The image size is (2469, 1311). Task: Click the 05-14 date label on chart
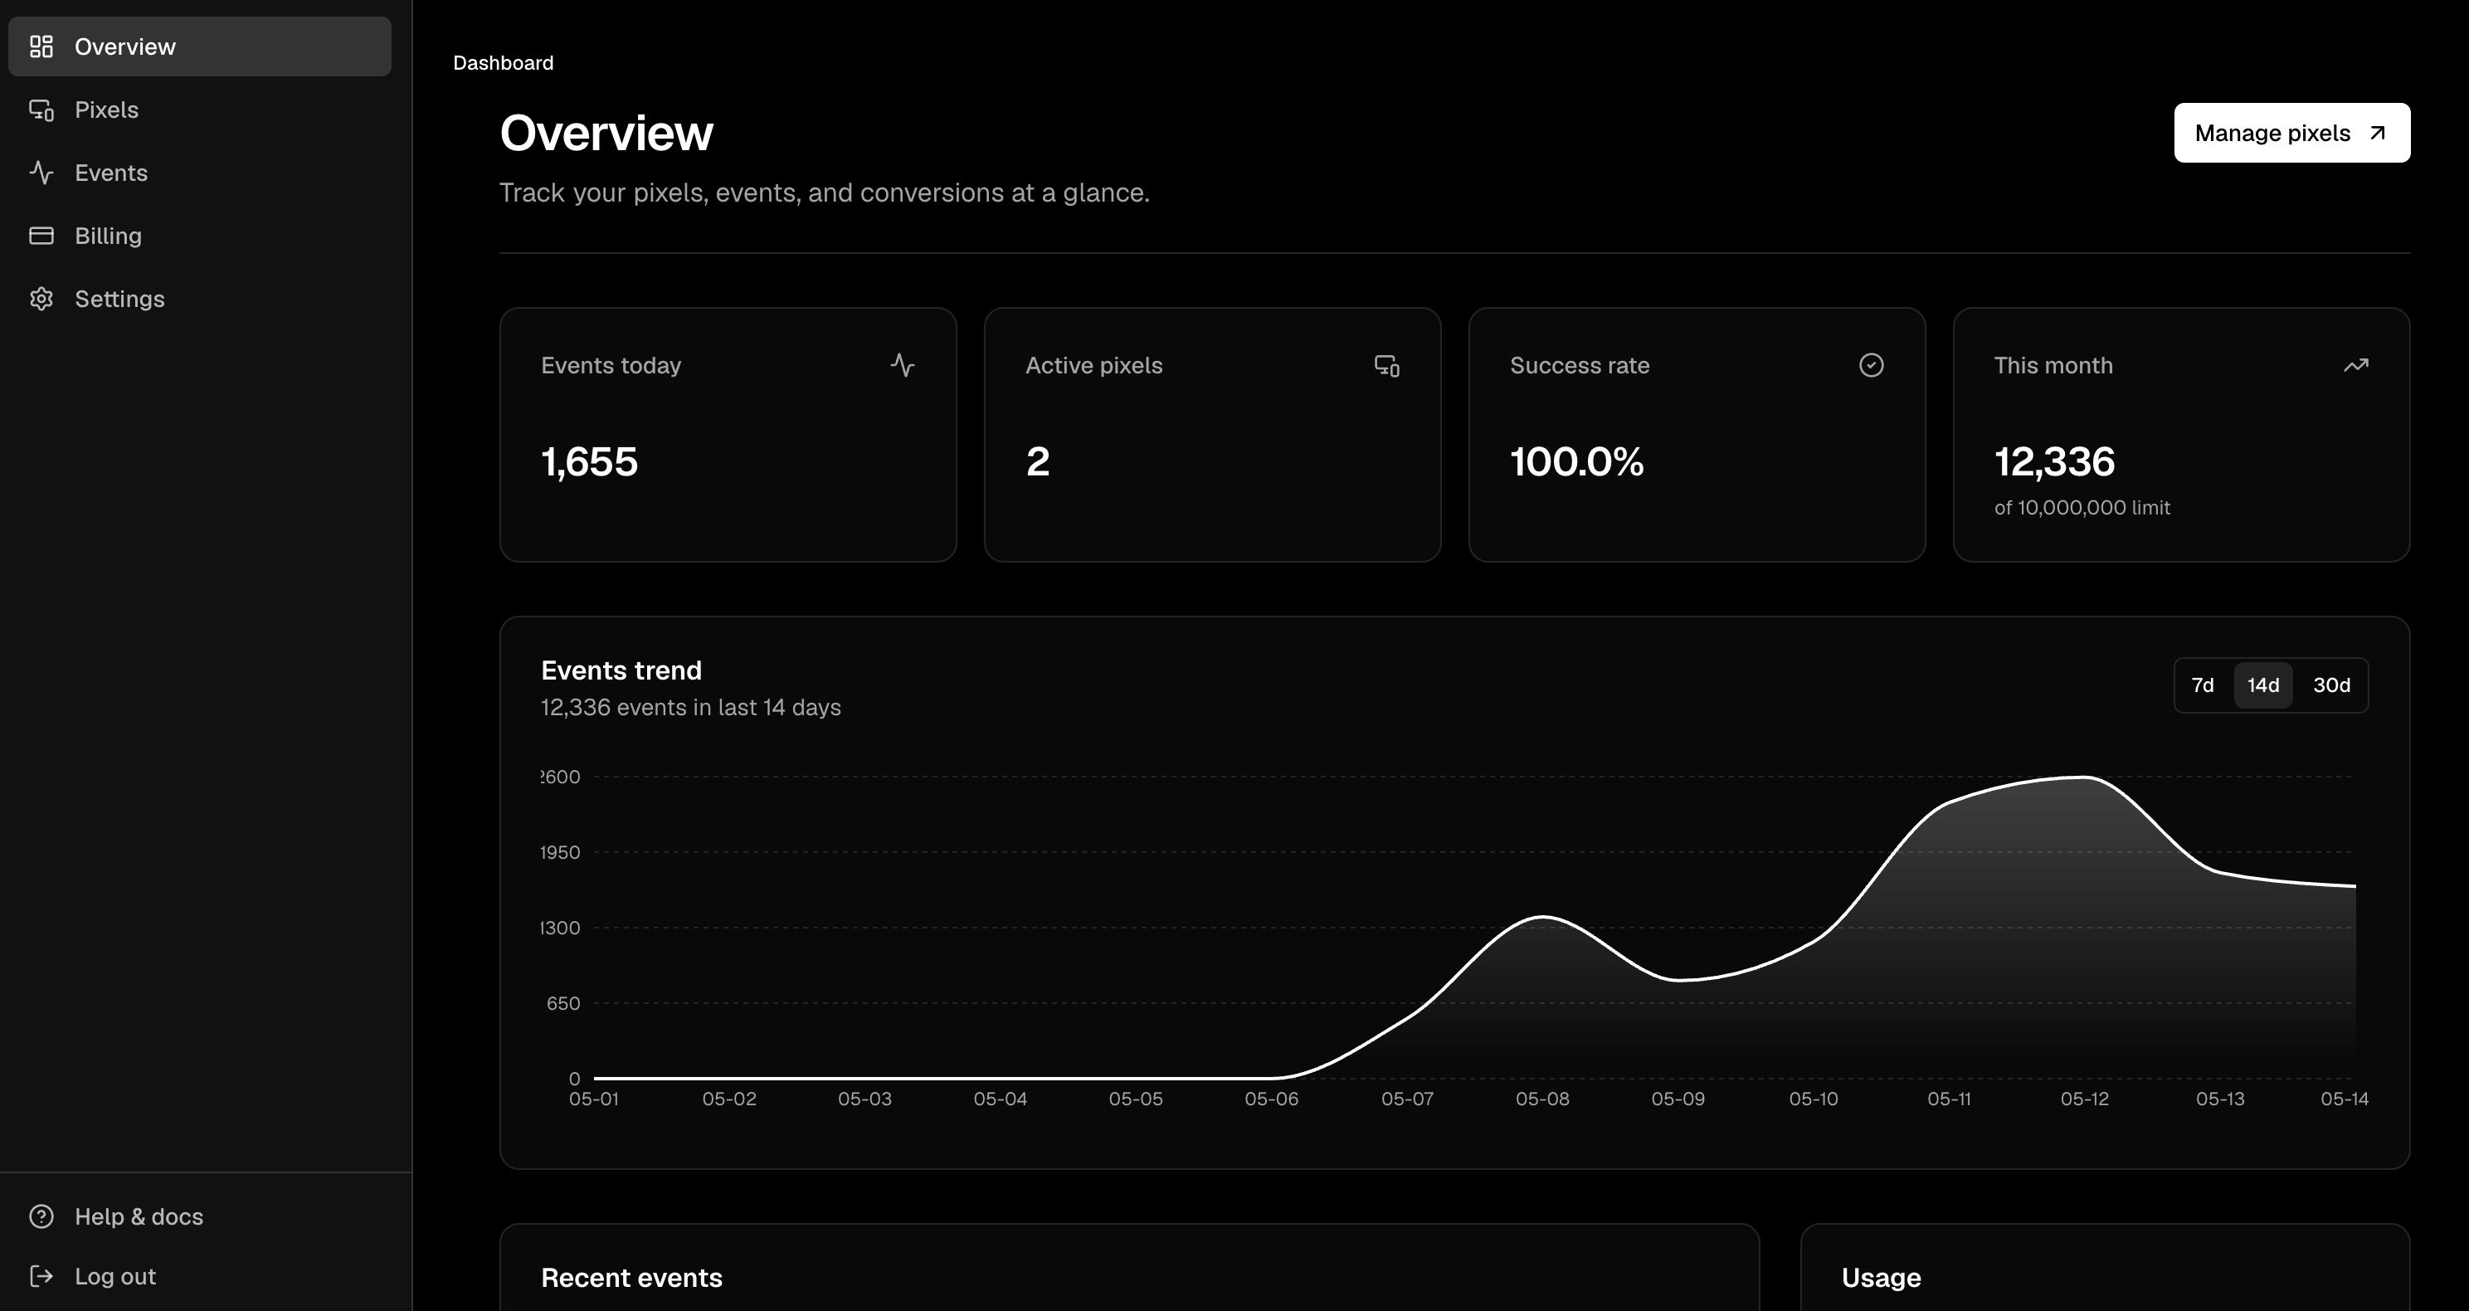[x=2344, y=1099]
